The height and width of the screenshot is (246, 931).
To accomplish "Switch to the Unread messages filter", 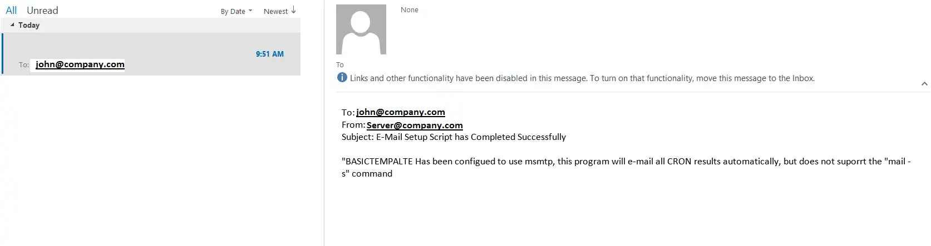I will click(42, 10).
